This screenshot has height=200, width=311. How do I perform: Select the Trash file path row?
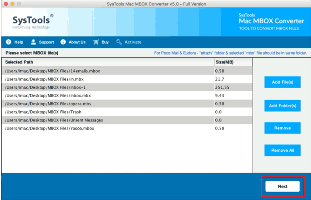[x=127, y=112]
